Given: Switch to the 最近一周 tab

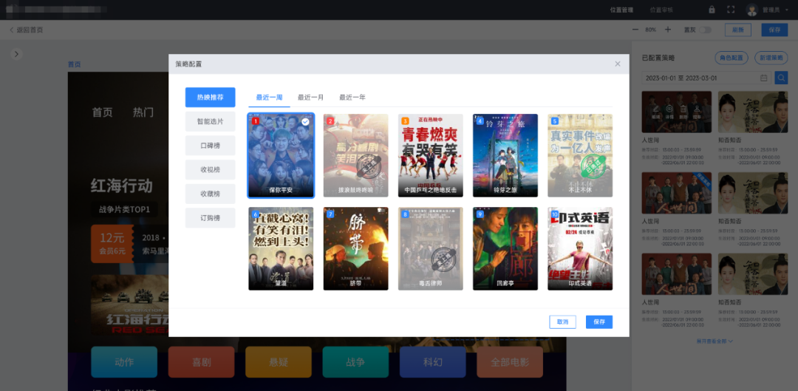Looking at the screenshot, I should (x=269, y=98).
